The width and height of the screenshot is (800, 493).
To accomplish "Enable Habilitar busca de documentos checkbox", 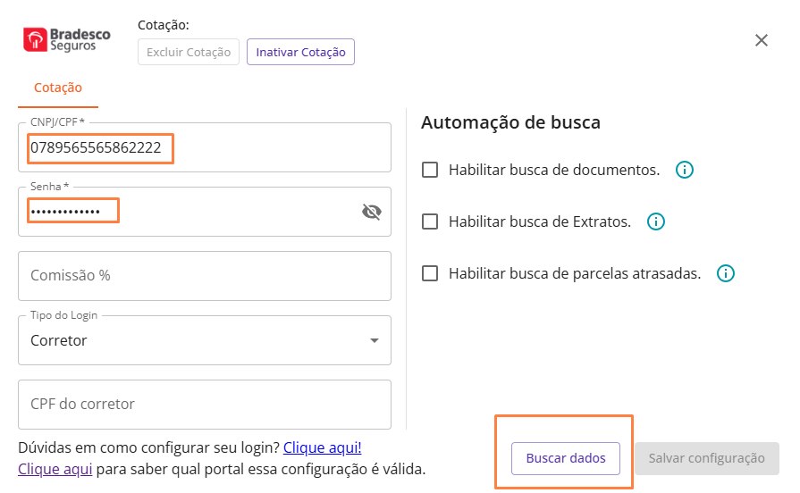I will pyautogui.click(x=430, y=170).
